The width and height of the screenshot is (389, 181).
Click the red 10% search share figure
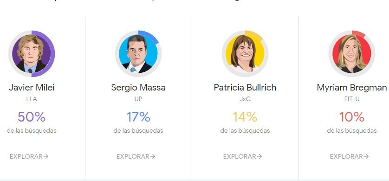[351, 117]
